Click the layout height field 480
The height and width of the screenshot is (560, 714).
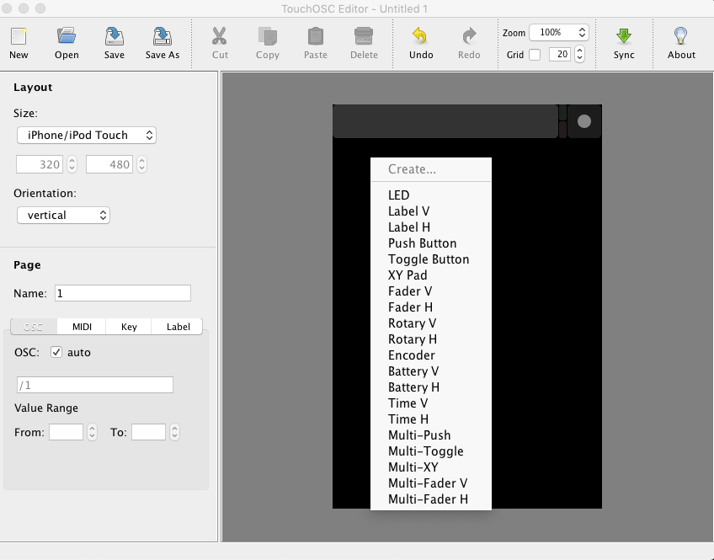pyautogui.click(x=109, y=164)
